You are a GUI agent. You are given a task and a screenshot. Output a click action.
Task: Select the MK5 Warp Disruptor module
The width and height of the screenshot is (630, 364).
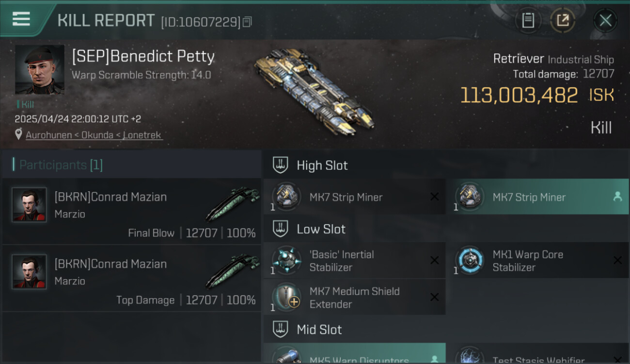point(355,356)
